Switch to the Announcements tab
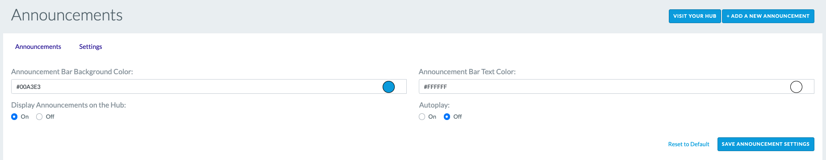Screen dimensions: 826x160 [38, 47]
